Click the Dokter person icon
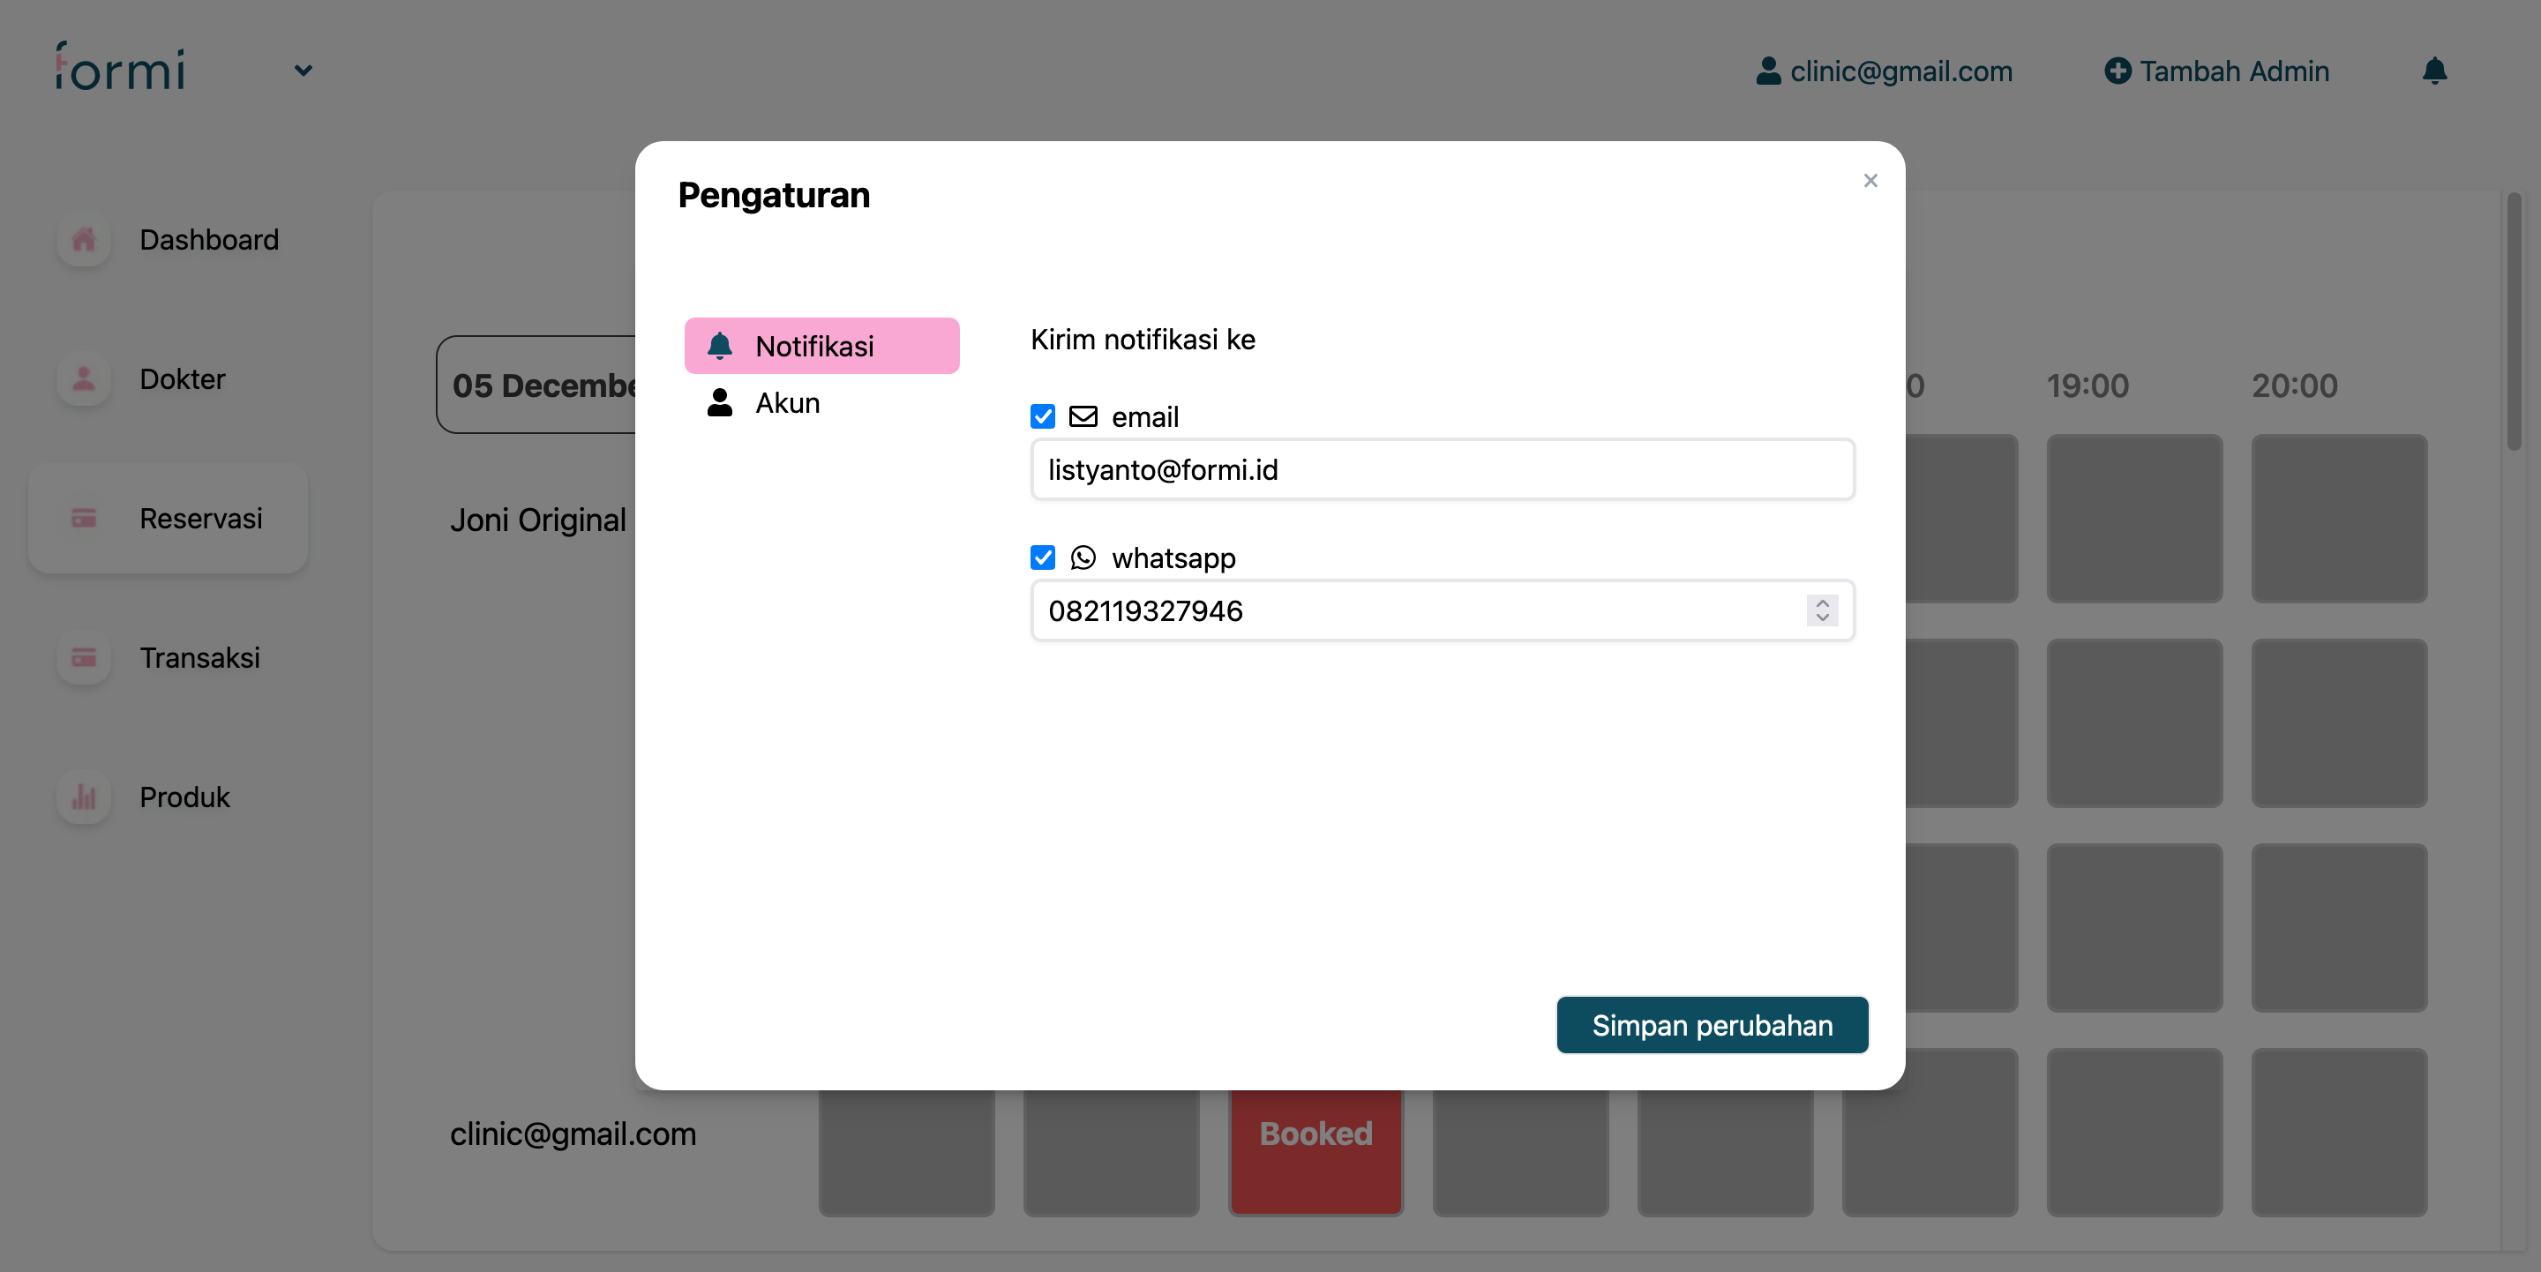This screenshot has width=2541, height=1272. [x=84, y=378]
